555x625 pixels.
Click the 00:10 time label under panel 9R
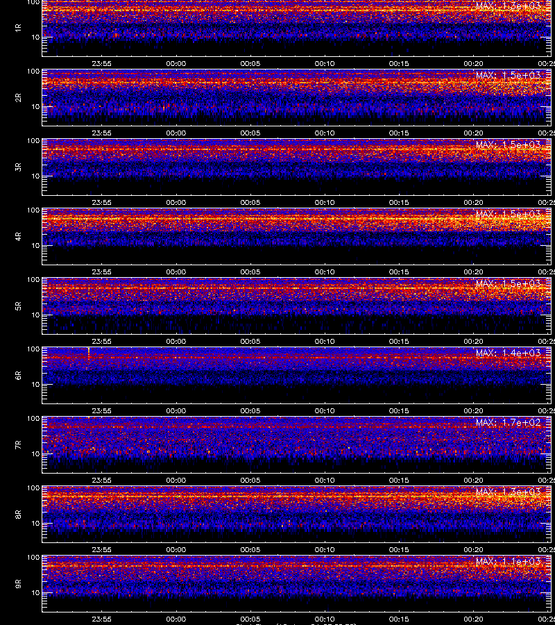click(325, 619)
